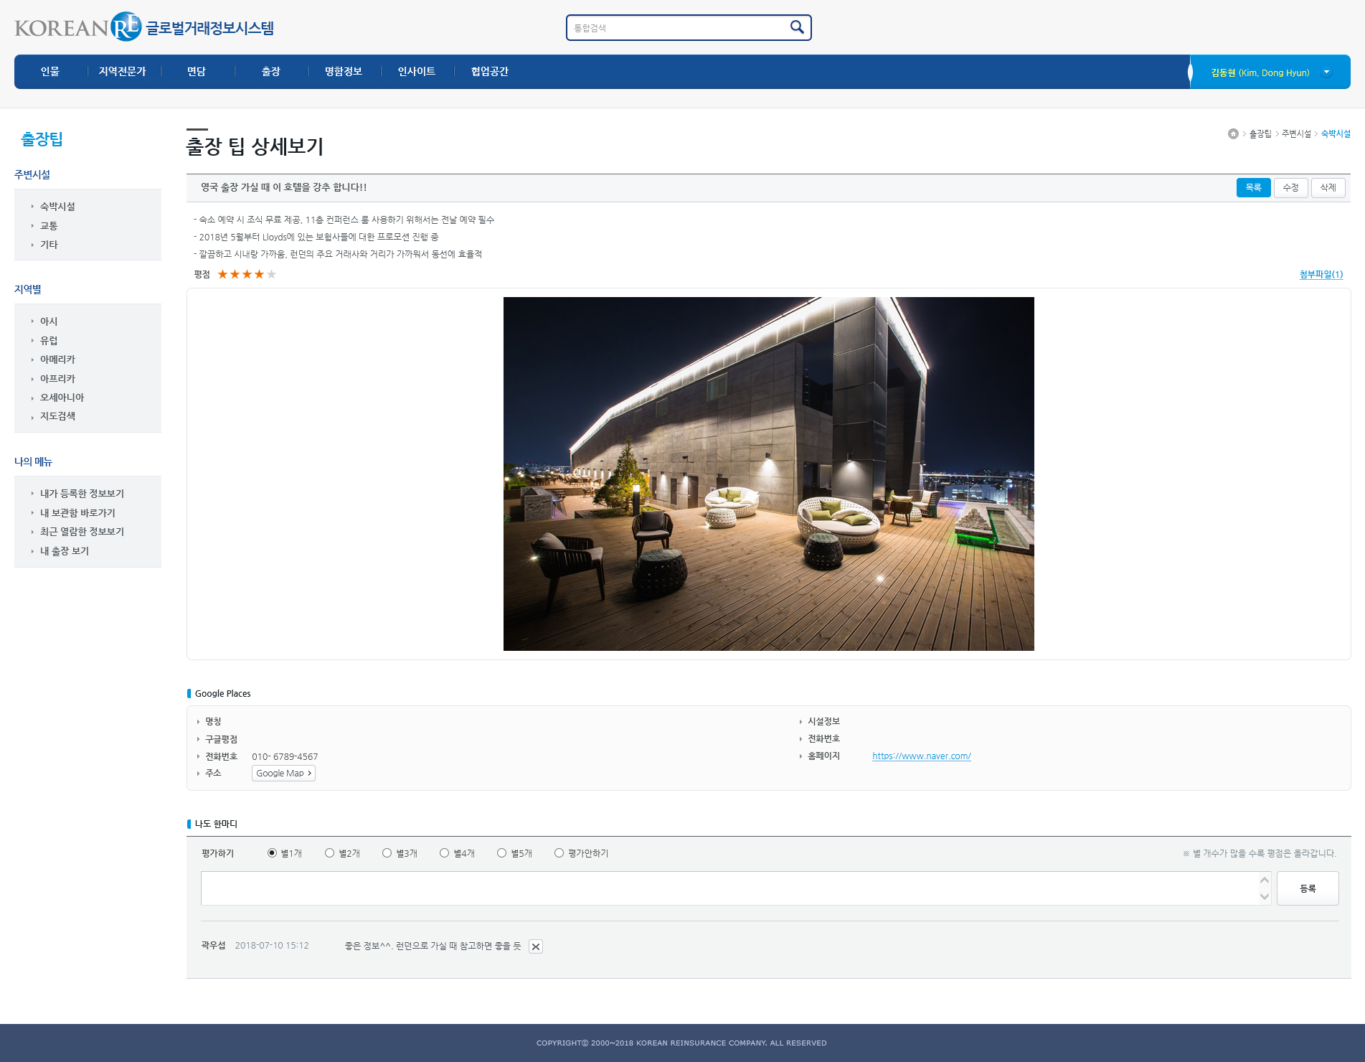Screen dimensions: 1365x1062
Task: Click the first orange rating star
Action: click(222, 274)
